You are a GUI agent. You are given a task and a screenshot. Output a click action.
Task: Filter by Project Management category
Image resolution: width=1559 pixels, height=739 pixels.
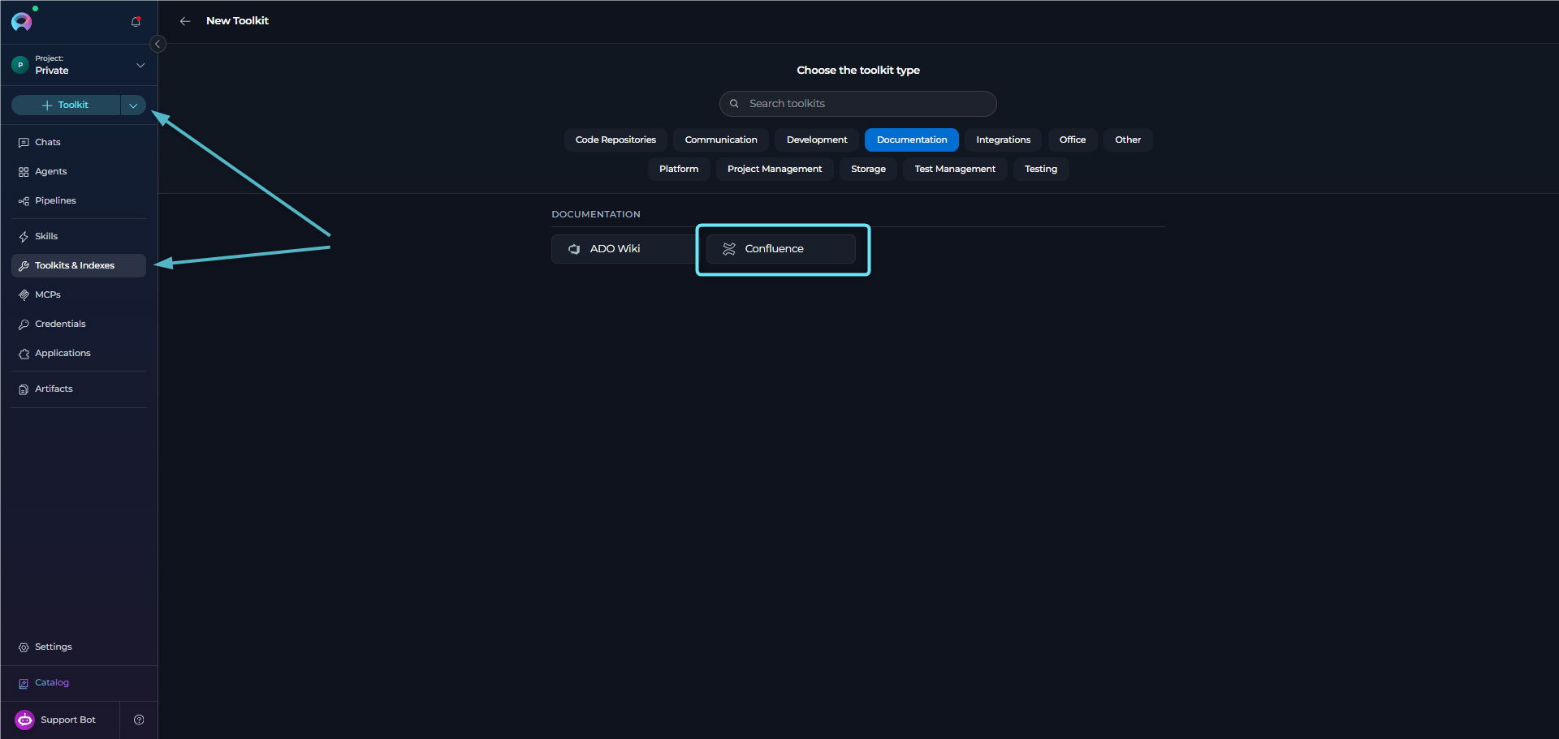coord(775,169)
